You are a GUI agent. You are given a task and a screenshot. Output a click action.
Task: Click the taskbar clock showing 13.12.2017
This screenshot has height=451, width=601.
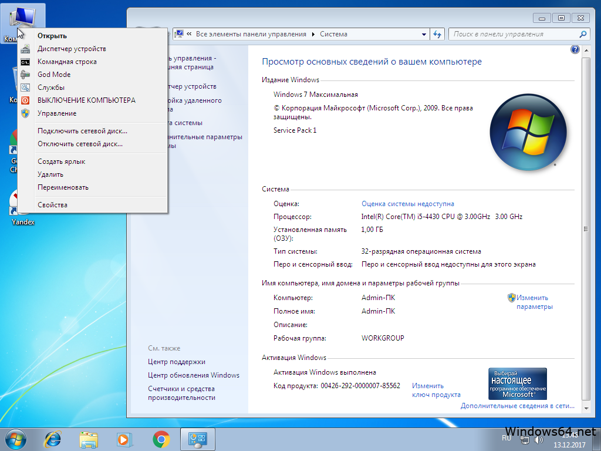pos(569,440)
